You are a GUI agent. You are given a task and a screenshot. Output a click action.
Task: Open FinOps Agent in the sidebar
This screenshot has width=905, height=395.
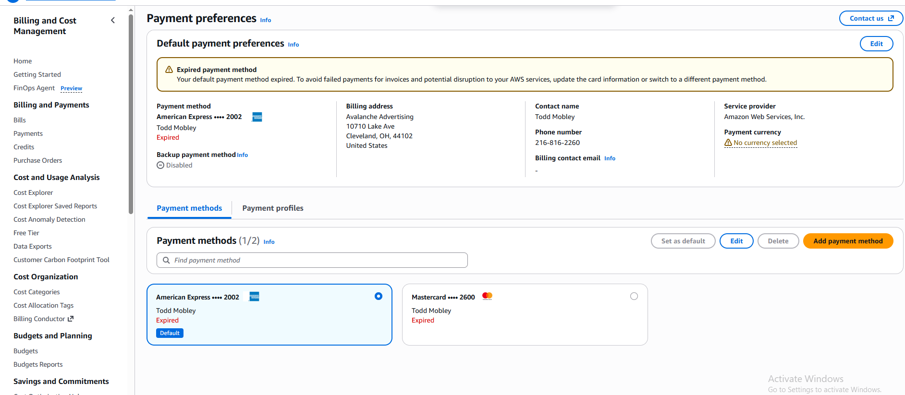point(34,88)
